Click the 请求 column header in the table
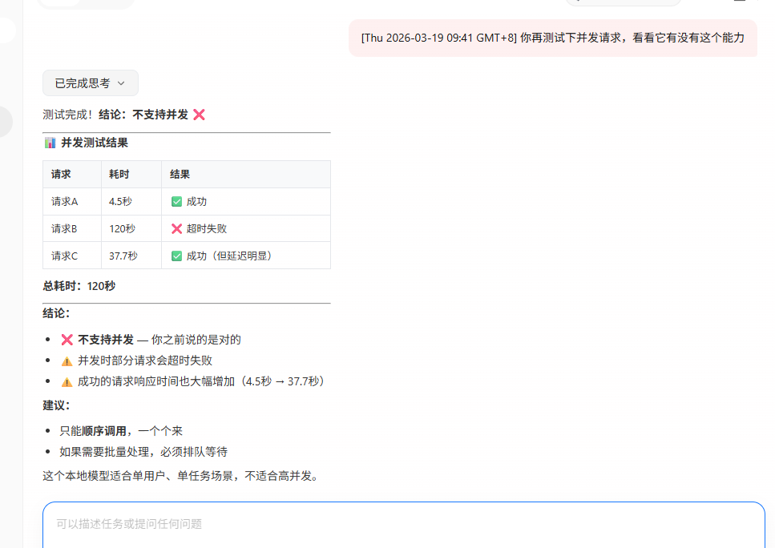The width and height of the screenshot is (775, 548). [x=61, y=175]
